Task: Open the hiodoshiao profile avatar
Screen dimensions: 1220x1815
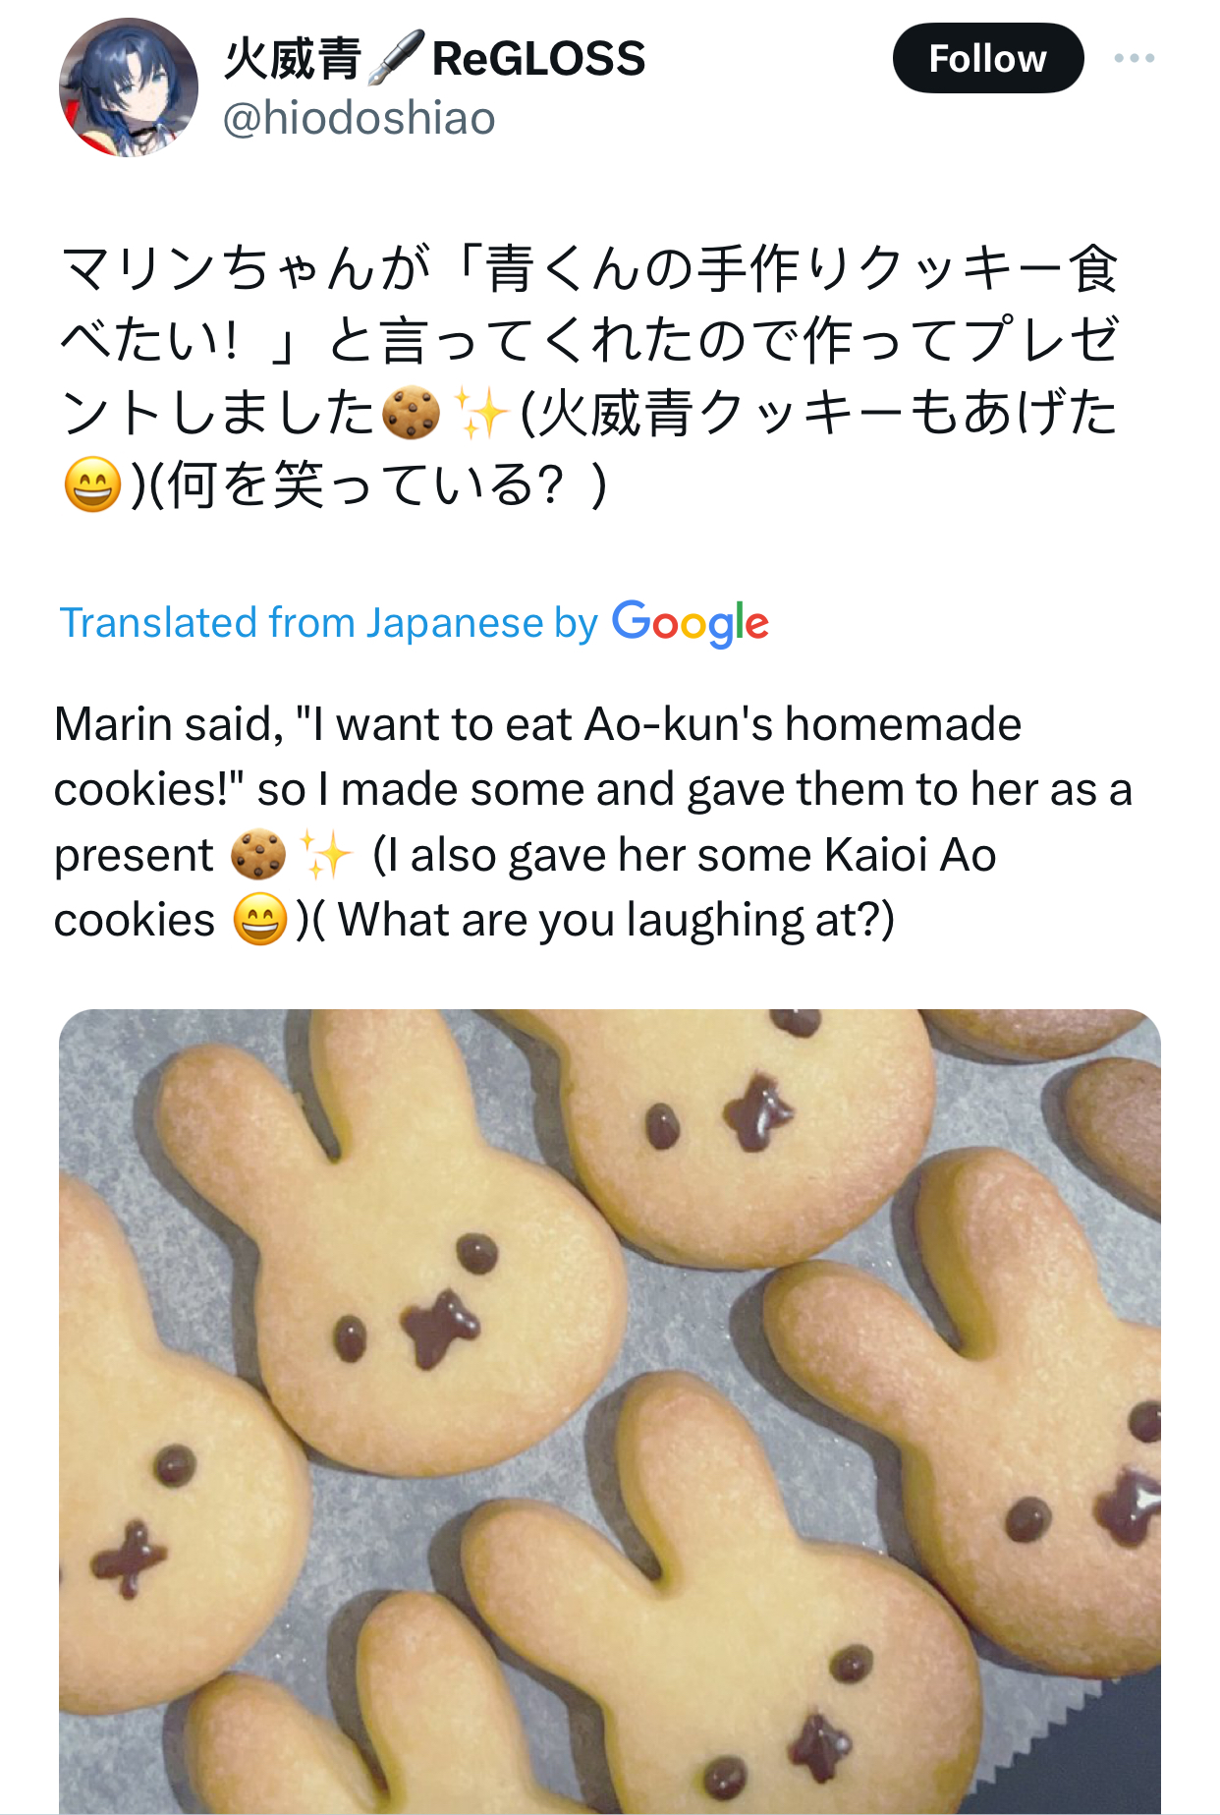Action: tap(129, 87)
